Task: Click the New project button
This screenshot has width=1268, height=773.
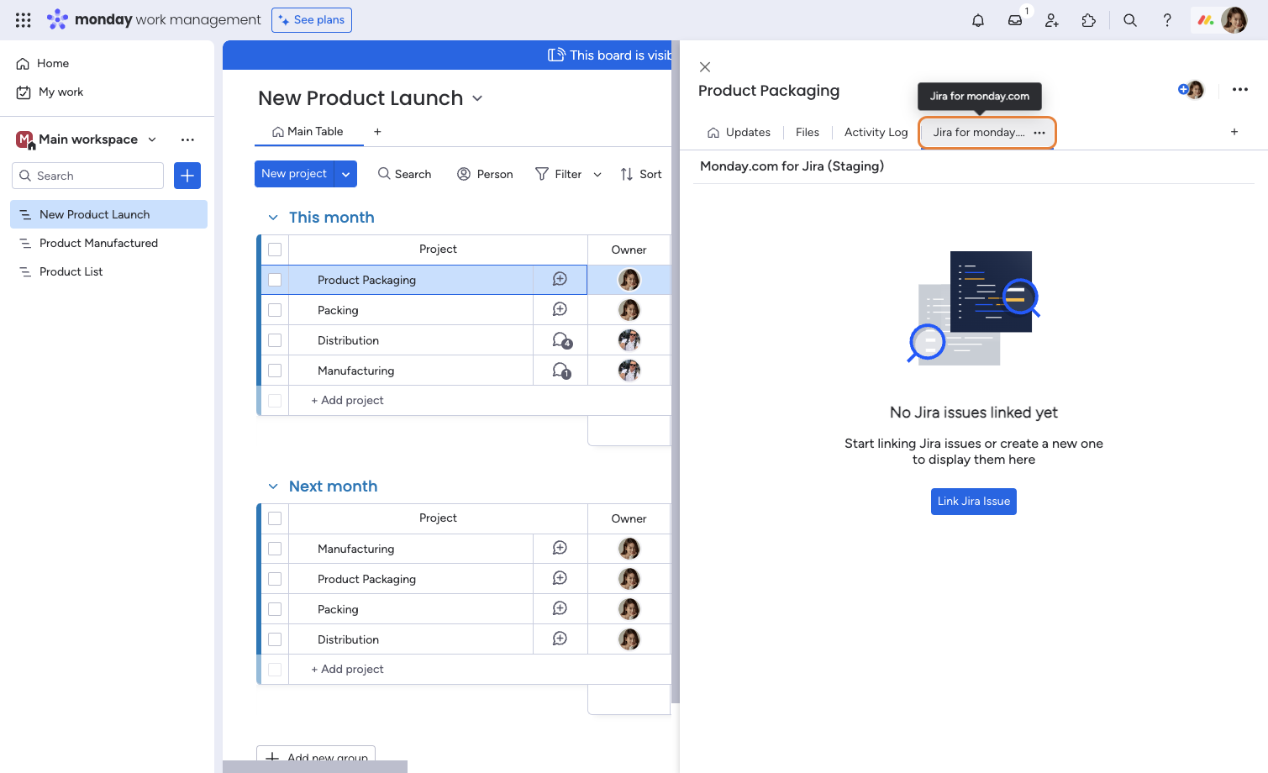Action: tap(294, 174)
